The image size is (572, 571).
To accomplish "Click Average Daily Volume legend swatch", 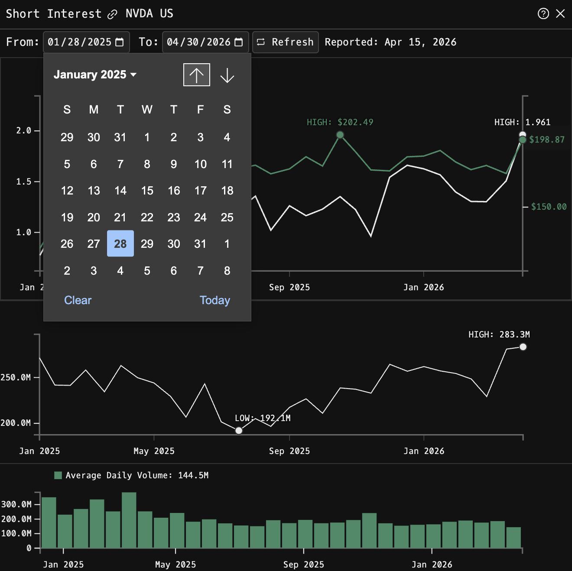I will click(x=58, y=475).
